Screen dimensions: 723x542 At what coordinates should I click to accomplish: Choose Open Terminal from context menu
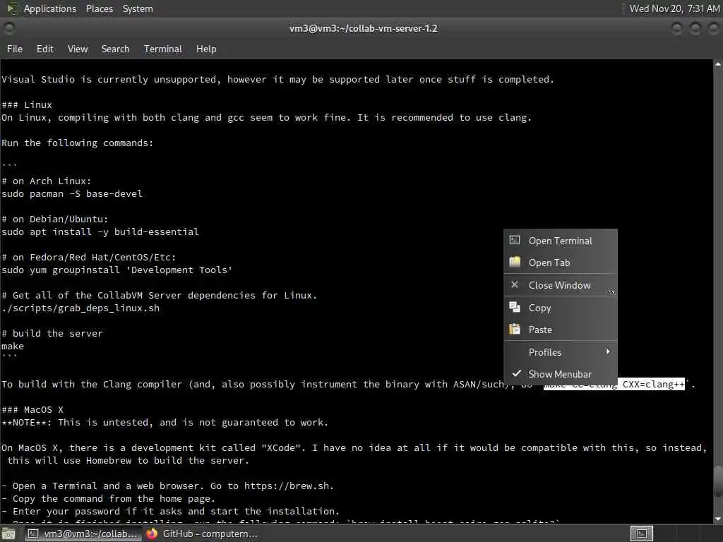point(560,241)
